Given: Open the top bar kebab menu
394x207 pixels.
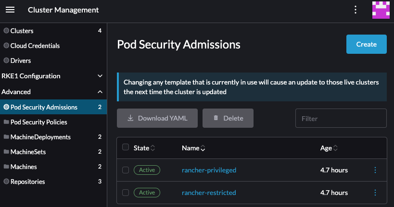Looking at the screenshot, I should click(356, 10).
